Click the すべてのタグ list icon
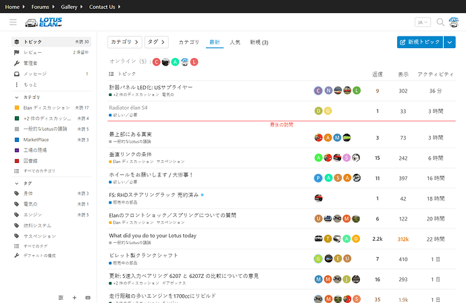Viewport: 466px width, 303px height. 17,246
